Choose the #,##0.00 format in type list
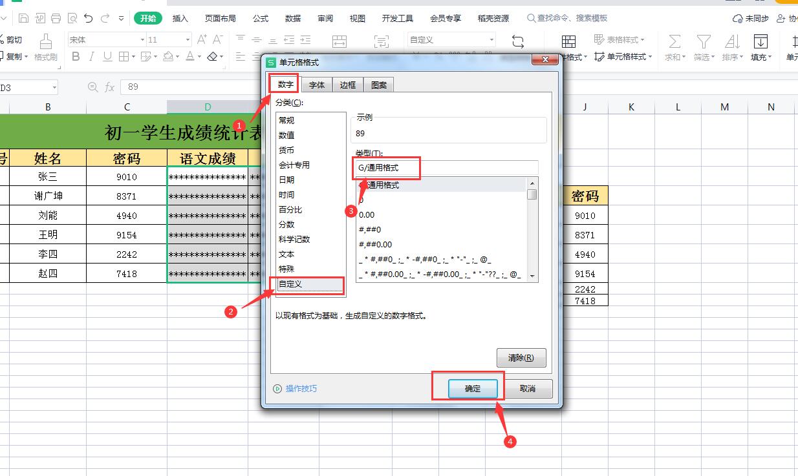798x476 pixels. pyautogui.click(x=442, y=245)
